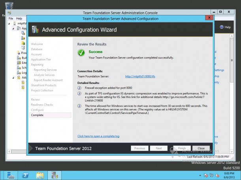Click second child icon under Application Tier node
The height and width of the screenshot is (180, 241).
click(x=23, y=38)
